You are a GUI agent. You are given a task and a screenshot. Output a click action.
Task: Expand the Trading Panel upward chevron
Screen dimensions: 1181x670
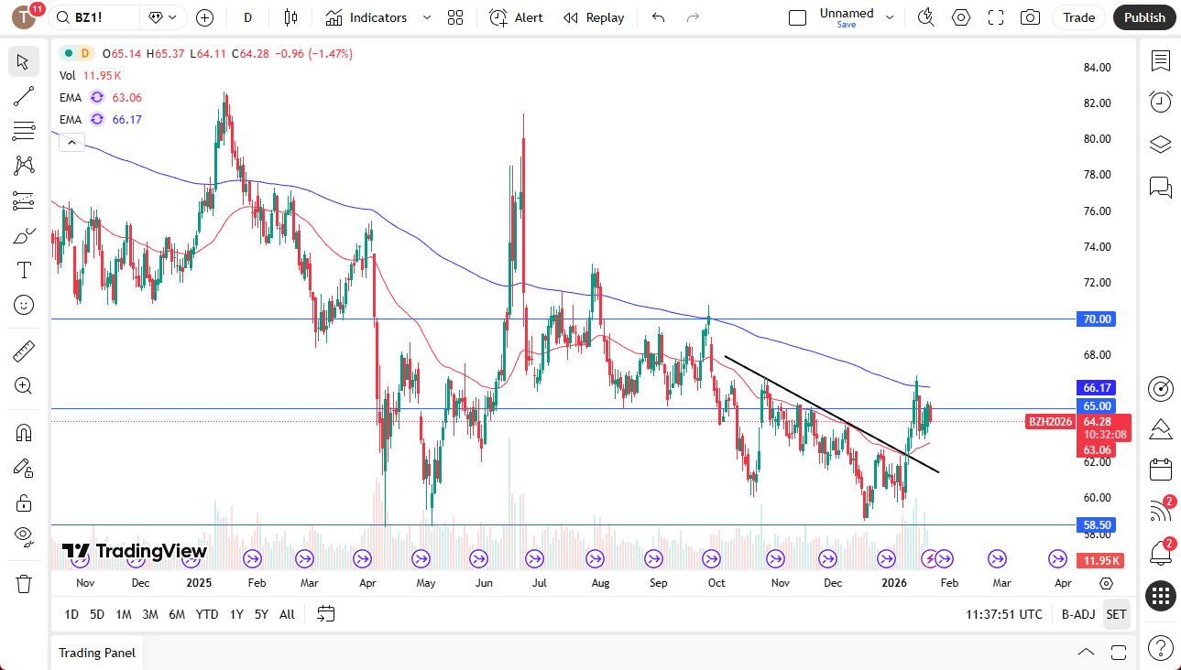point(1086,653)
